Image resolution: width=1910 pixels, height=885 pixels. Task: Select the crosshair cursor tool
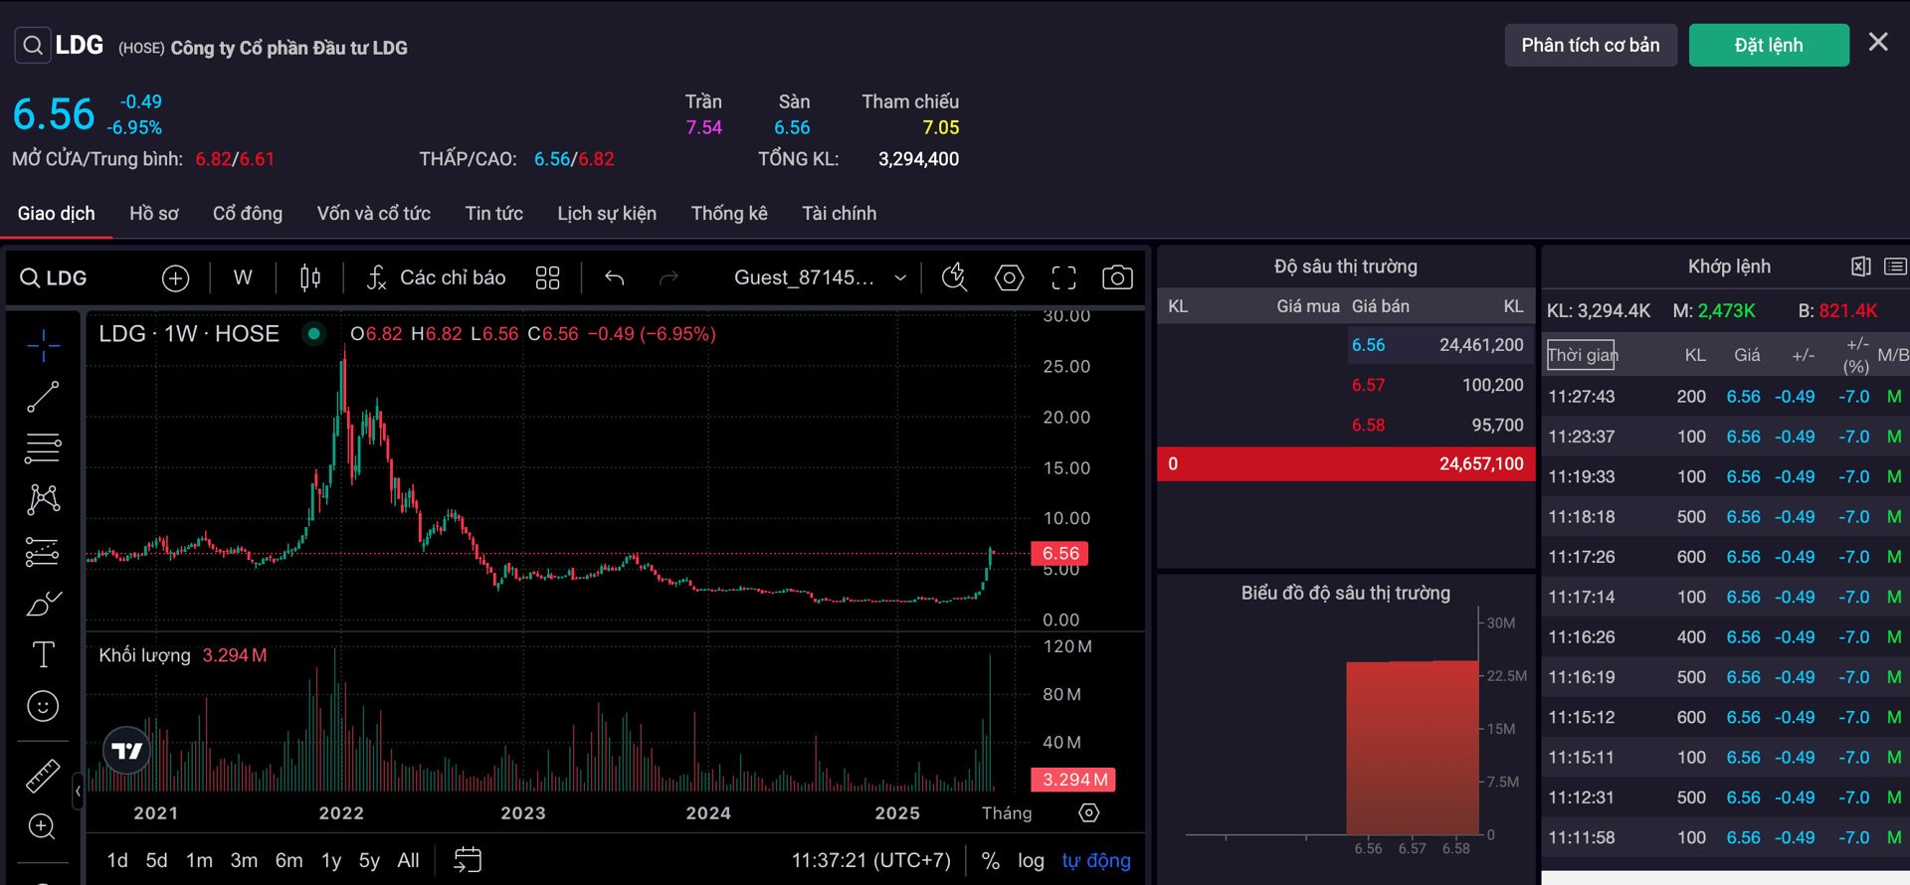[43, 345]
